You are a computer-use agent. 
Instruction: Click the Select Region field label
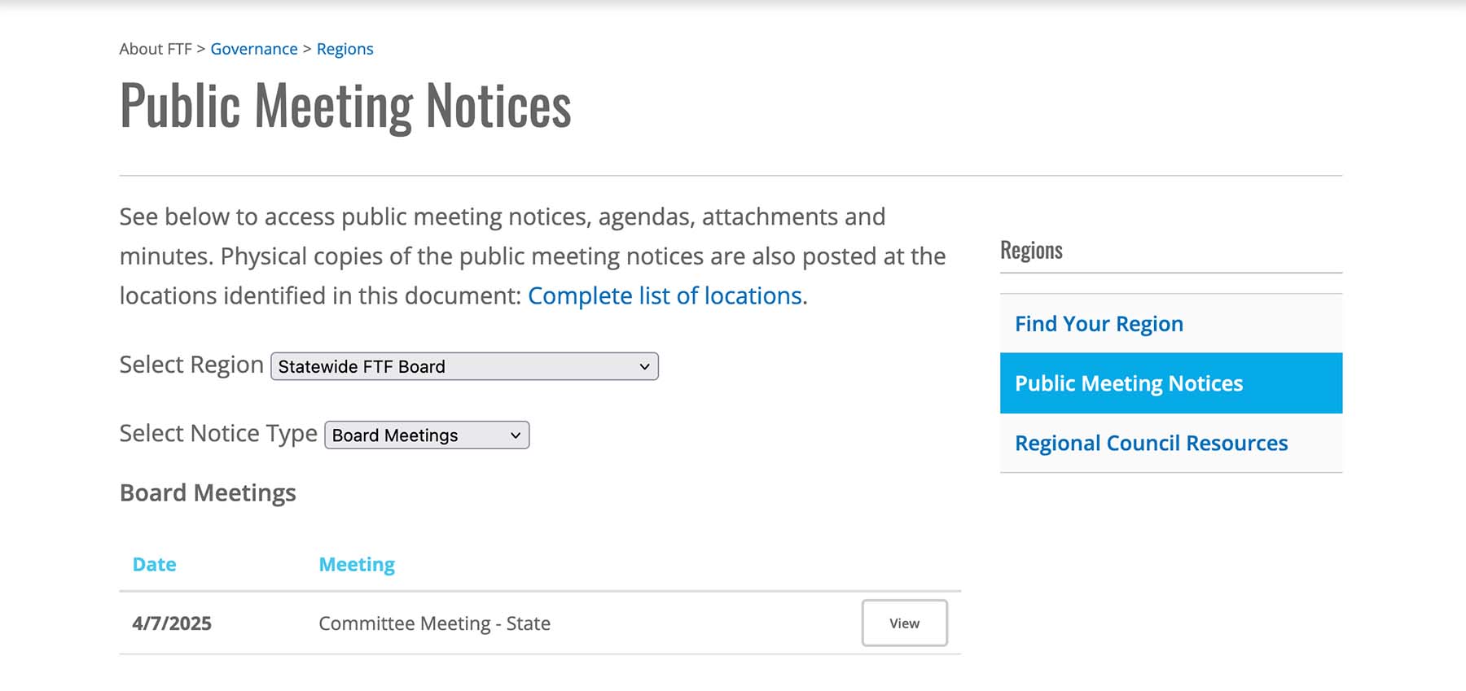pos(191,365)
